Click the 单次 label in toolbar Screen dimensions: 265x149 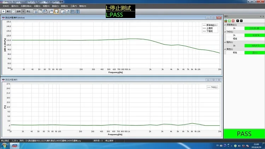tap(8, 11)
